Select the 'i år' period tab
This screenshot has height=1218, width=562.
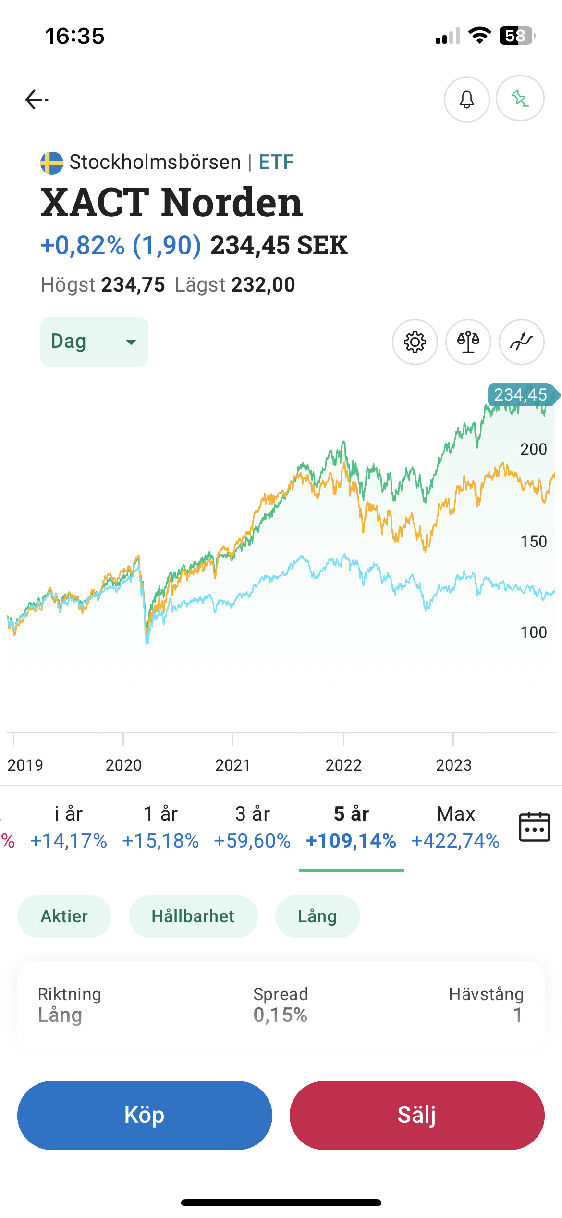pos(68,827)
